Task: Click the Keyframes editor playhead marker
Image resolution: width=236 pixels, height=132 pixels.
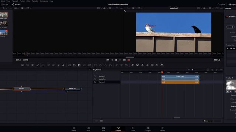Action: coord(162,72)
